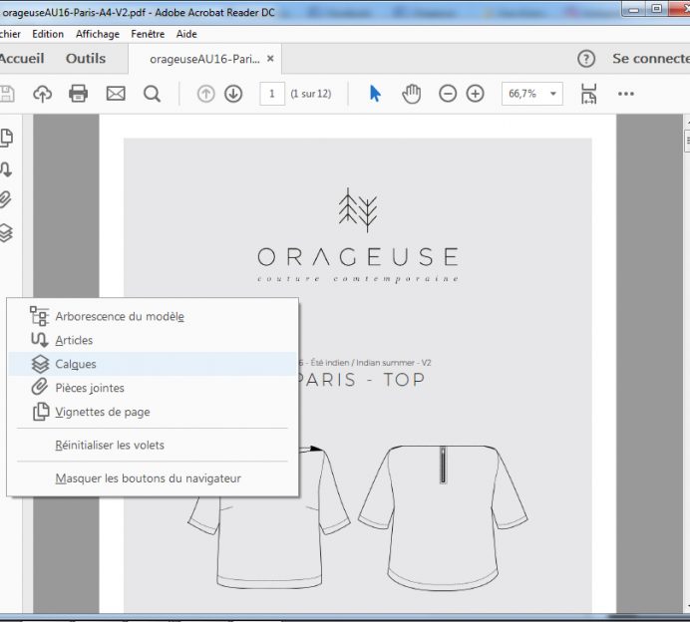Choose Pièces jointes menu entry
This screenshot has height=622, width=690.
(x=154, y=388)
